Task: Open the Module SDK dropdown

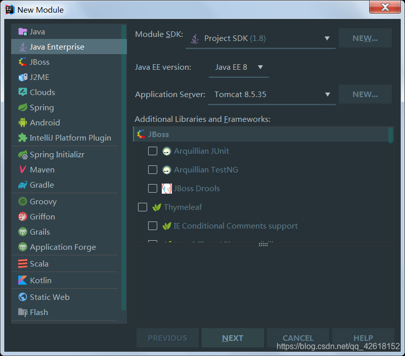Action: tap(260, 38)
